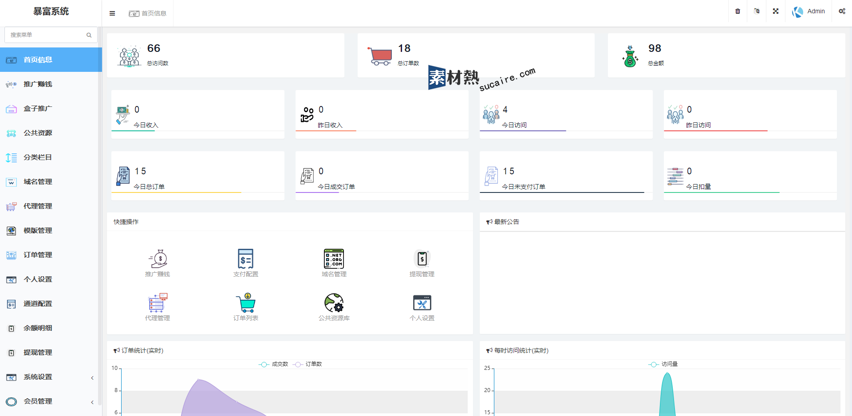Open 公共资源库 globe gear icon
Screen dimensions: 852x416
334,303
